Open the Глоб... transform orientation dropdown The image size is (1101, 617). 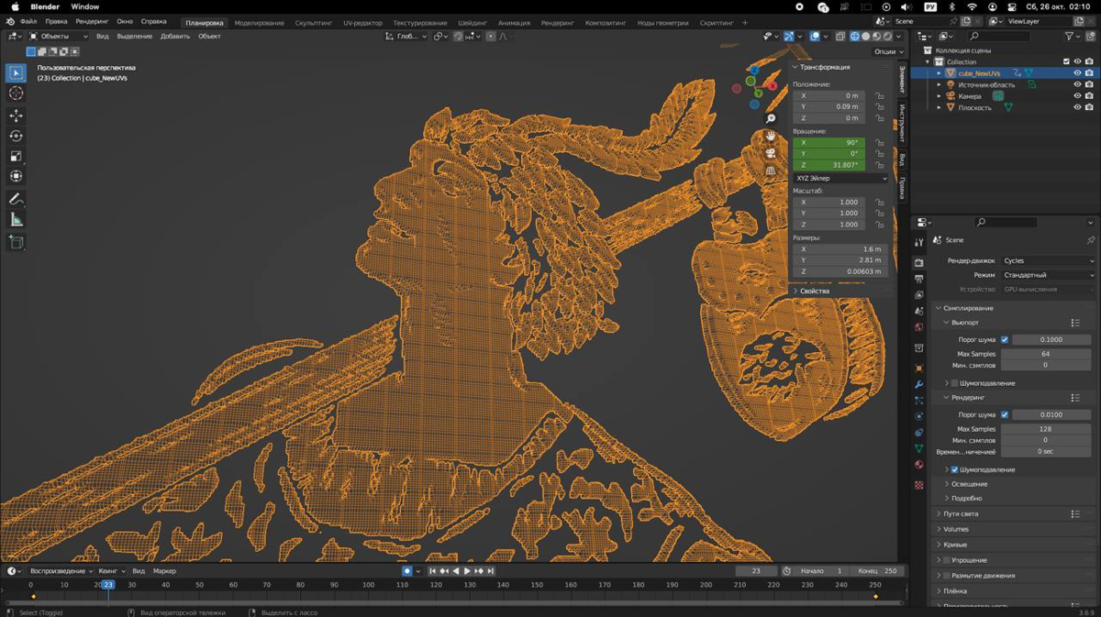tap(406, 37)
